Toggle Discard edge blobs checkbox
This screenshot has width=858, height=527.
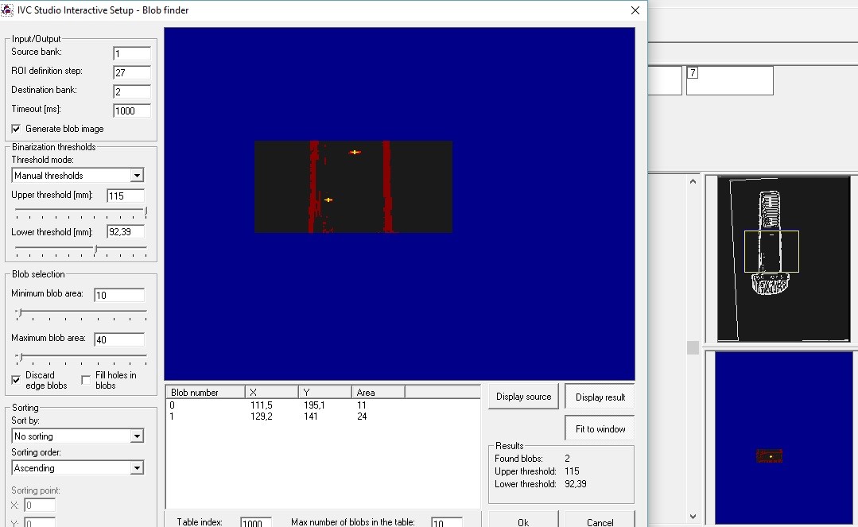point(16,380)
